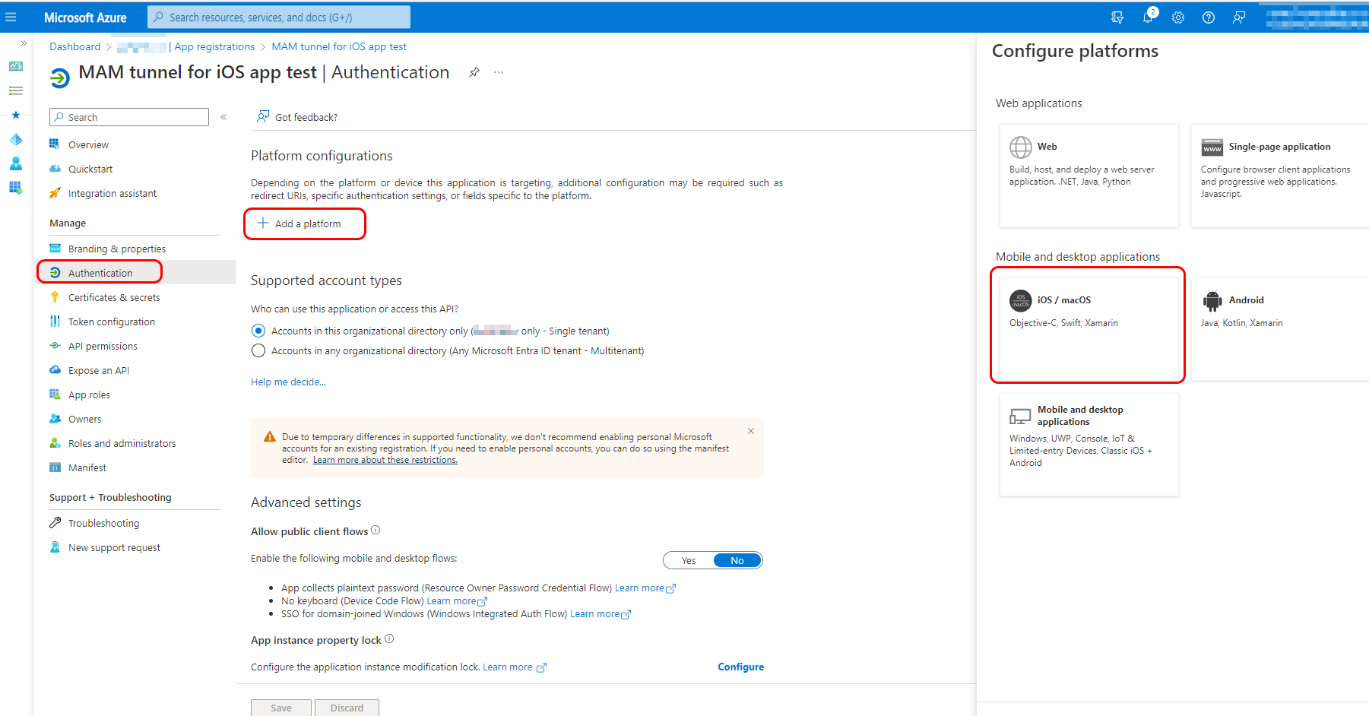Click the Add a platform button
The height and width of the screenshot is (716, 1369).
(x=304, y=223)
